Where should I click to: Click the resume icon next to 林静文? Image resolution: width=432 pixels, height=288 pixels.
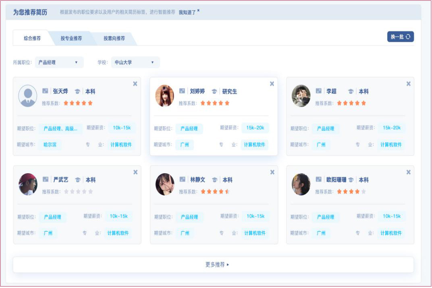(x=183, y=179)
